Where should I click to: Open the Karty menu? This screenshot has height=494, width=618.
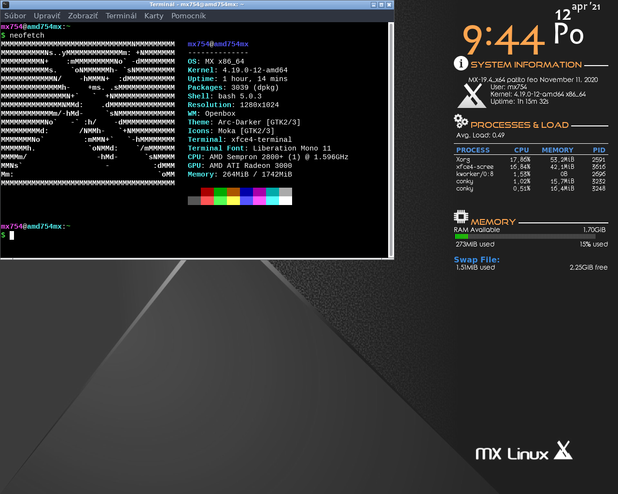click(154, 16)
